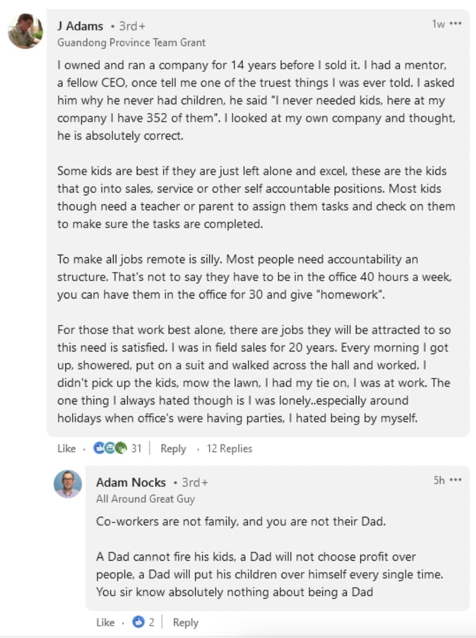Reply to J Adams's comment
This screenshot has width=476, height=638.
[173, 449]
